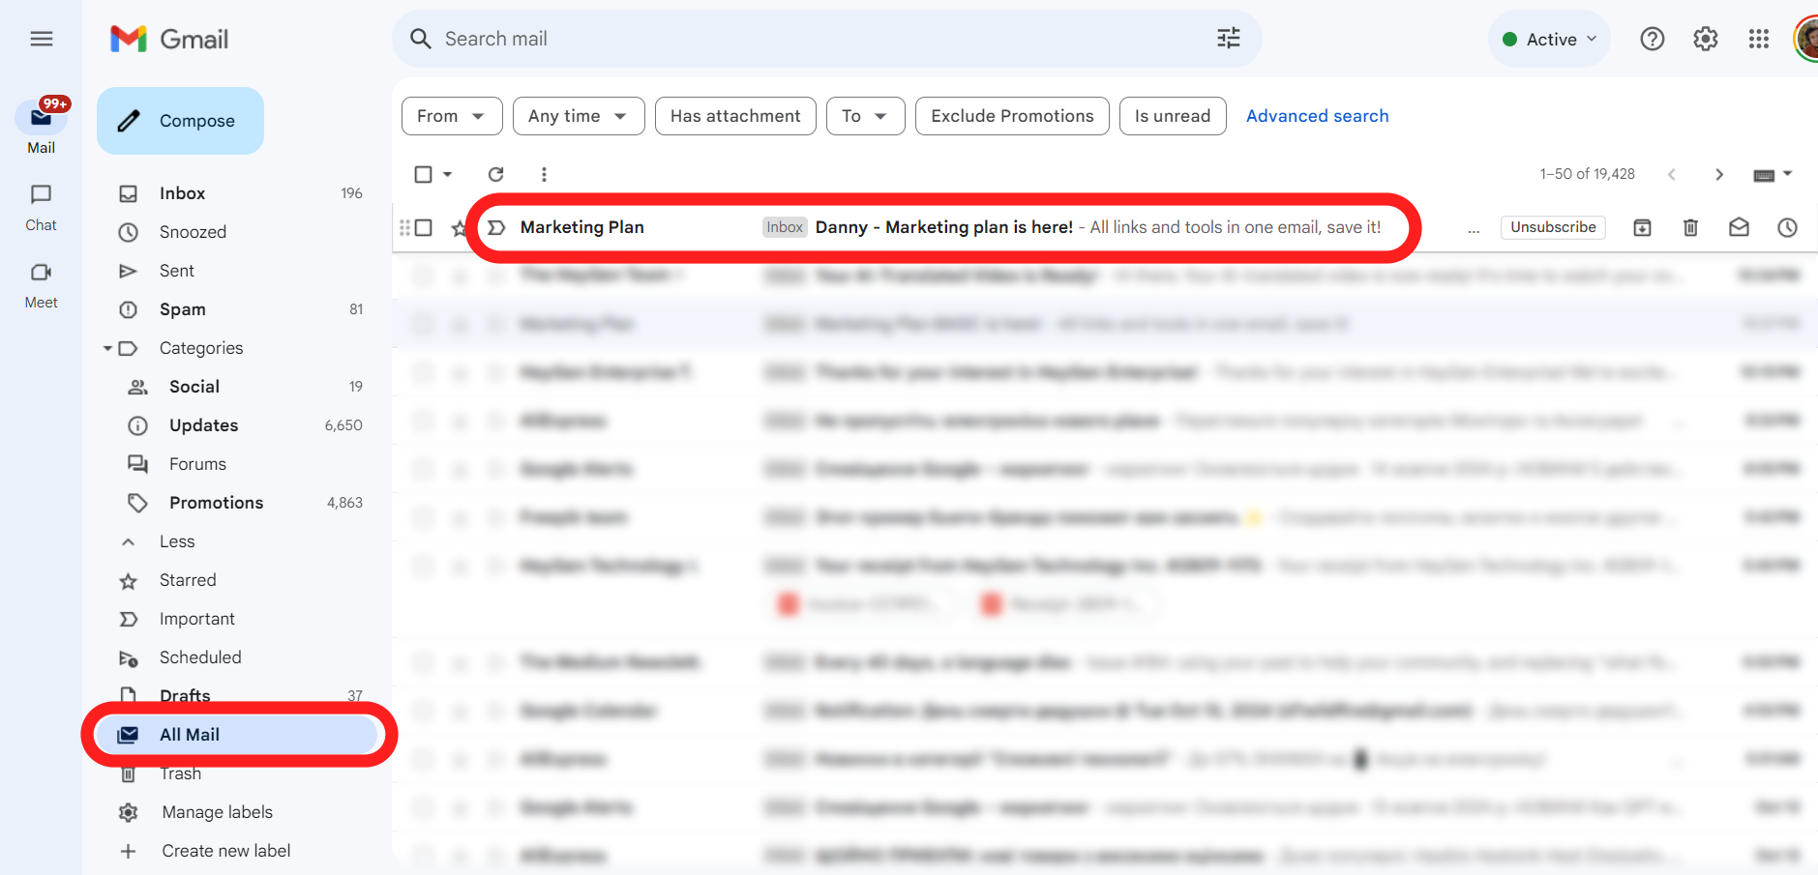Open the Advanced search link
Viewport: 1818px width, 875px height.
pyautogui.click(x=1316, y=116)
